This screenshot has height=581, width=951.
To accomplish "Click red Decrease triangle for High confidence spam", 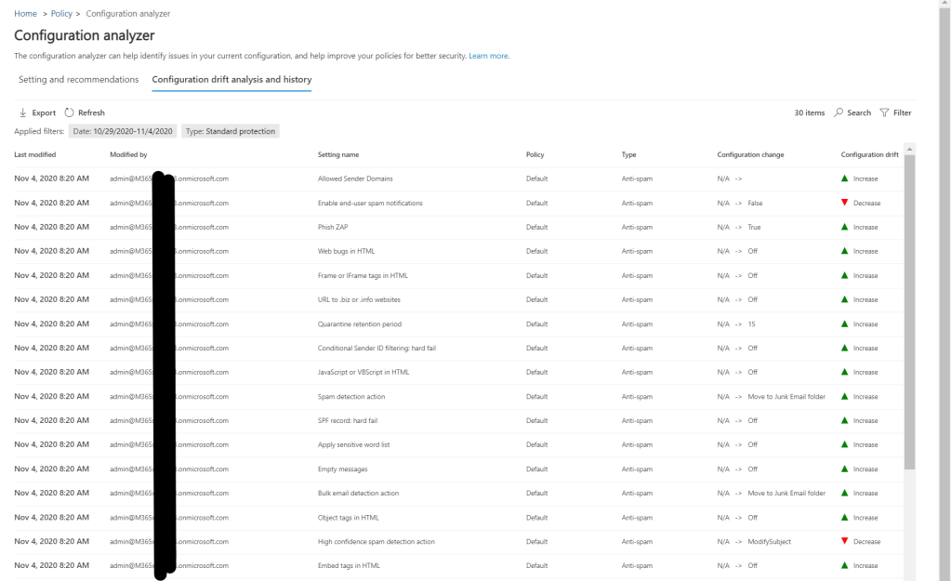I will pos(844,541).
